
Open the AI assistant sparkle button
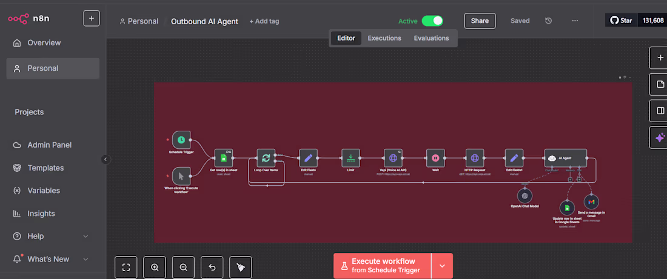point(660,137)
